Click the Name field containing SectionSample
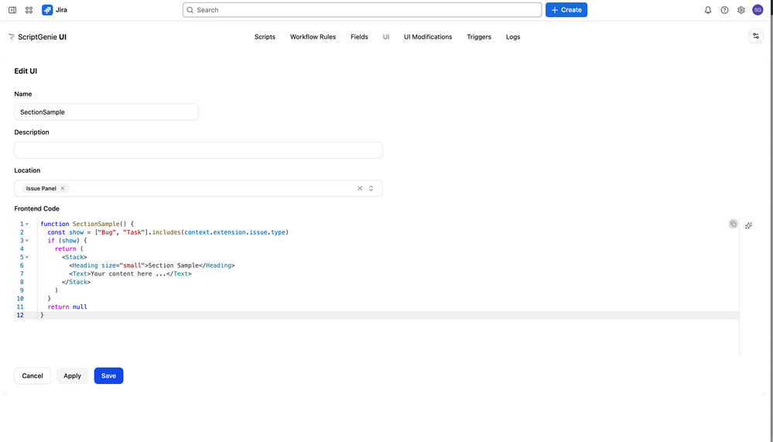773x442 pixels. point(107,112)
